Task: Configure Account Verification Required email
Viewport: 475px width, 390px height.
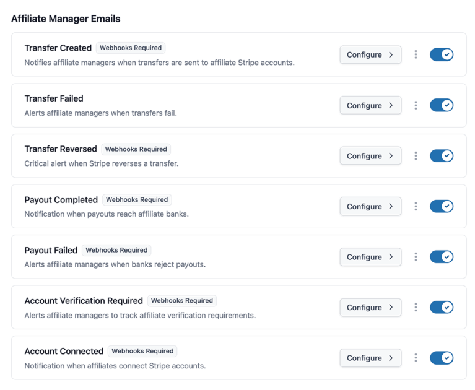Action: tap(370, 307)
